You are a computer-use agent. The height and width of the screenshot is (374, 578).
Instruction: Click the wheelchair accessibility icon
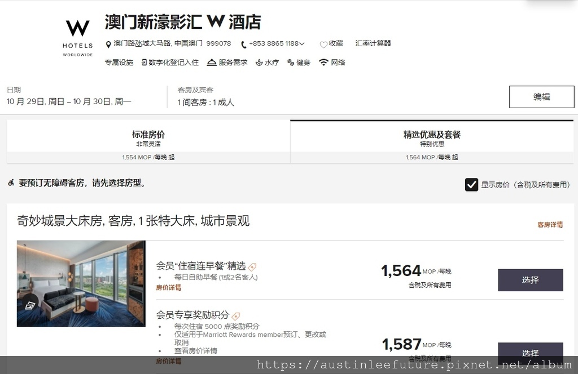[11, 182]
